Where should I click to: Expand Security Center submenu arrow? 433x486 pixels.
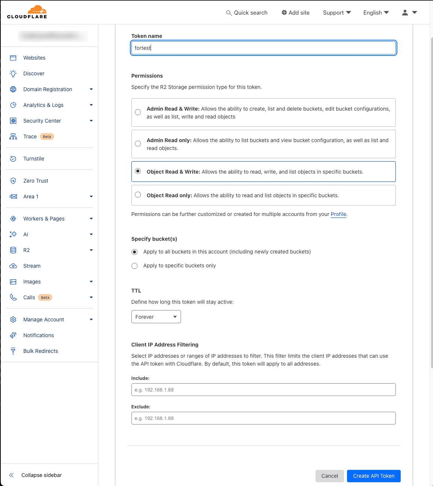[x=91, y=121]
